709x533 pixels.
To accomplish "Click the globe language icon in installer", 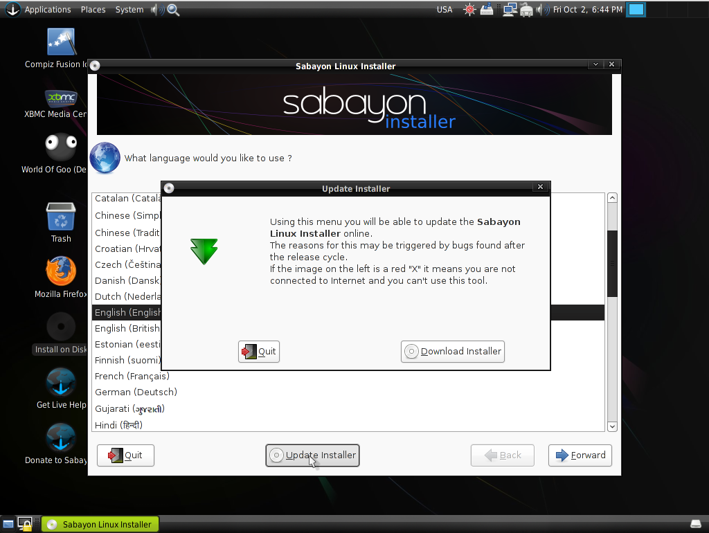I will tap(105, 158).
